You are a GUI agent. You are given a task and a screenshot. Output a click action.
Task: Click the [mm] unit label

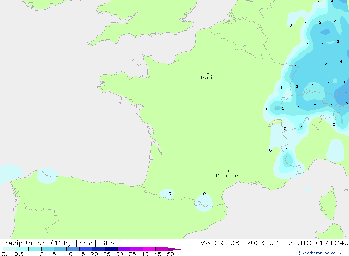tap(86, 243)
